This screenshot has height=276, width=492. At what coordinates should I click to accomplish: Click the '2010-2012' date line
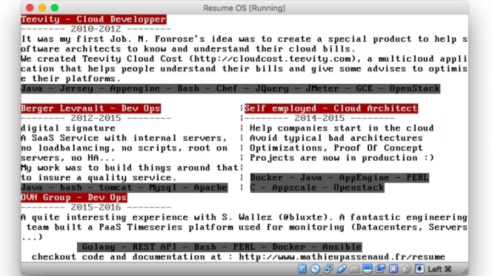coord(96,29)
